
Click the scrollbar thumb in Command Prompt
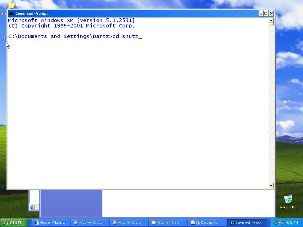(271, 24)
